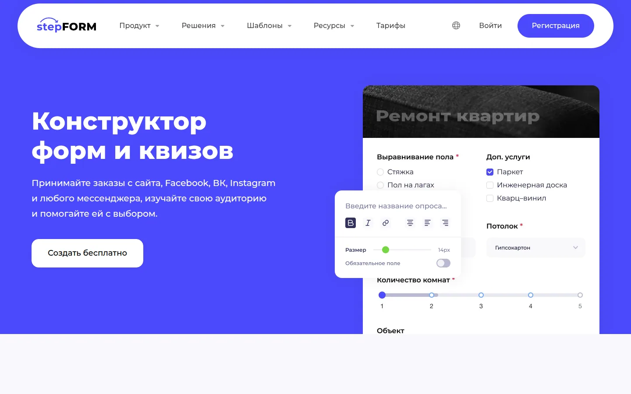Click the stepFORM logo
This screenshot has height=394, width=631.
point(67,25)
